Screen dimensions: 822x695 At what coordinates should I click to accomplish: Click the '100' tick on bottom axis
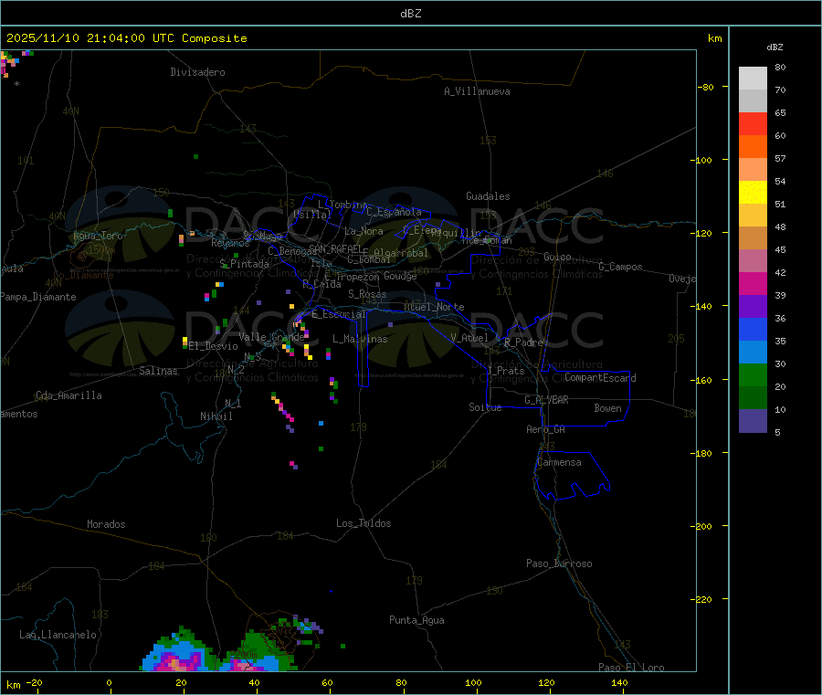coord(473,682)
